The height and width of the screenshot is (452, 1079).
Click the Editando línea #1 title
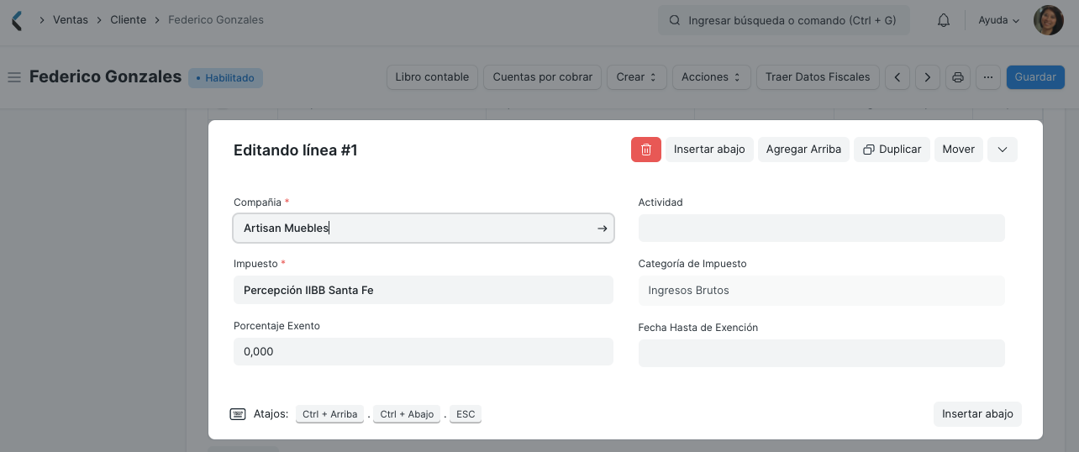click(296, 150)
